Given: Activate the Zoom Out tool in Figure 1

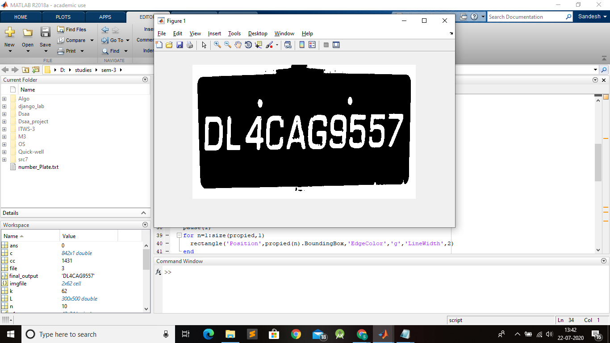Looking at the screenshot, I should [228, 45].
